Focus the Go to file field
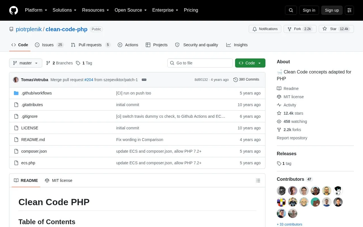Viewport: 363px width, 227px height. pos(200,63)
